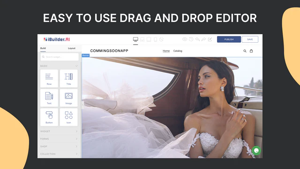Open the edit pencil icon

coord(210,39)
